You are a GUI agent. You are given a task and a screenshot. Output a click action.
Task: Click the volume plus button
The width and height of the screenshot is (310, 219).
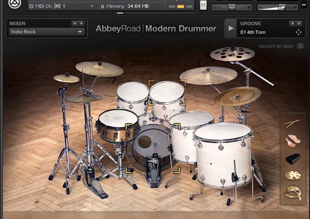click(x=295, y=8)
